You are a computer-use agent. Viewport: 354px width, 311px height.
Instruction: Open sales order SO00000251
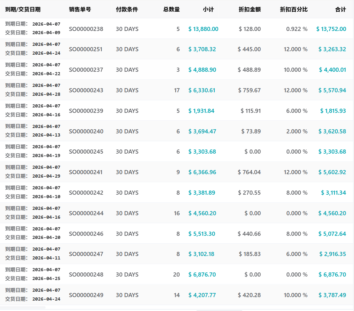pyautogui.click(x=86, y=49)
